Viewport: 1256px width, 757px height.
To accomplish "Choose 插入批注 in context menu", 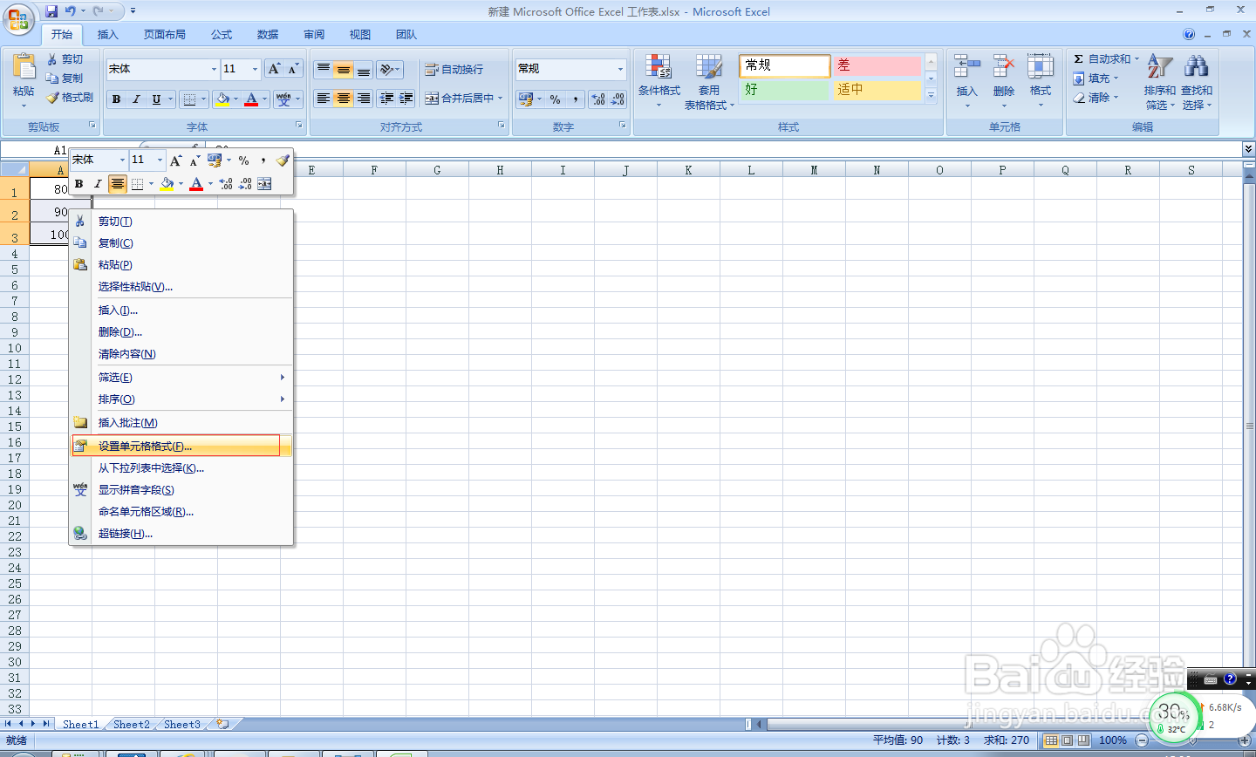I will click(181, 423).
